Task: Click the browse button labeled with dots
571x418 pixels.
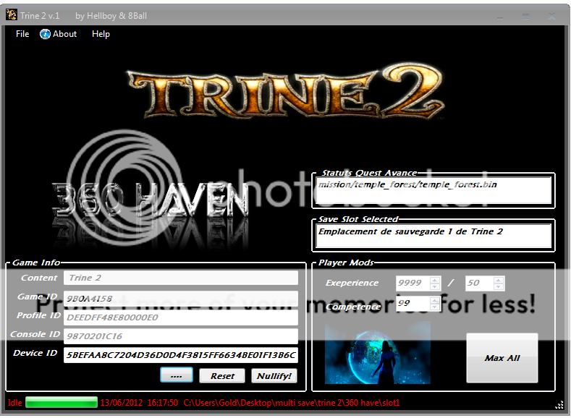Action: click(x=176, y=376)
